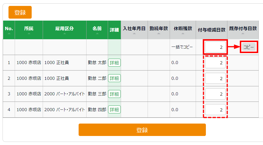
Task: Click 付与増減日数 input for 勤怠 太郎
Action: 215,63
